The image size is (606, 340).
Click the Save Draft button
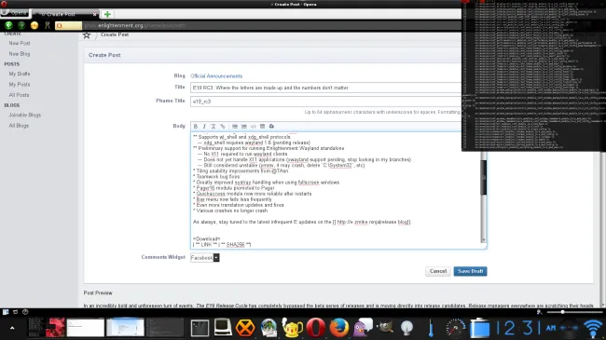coord(470,271)
